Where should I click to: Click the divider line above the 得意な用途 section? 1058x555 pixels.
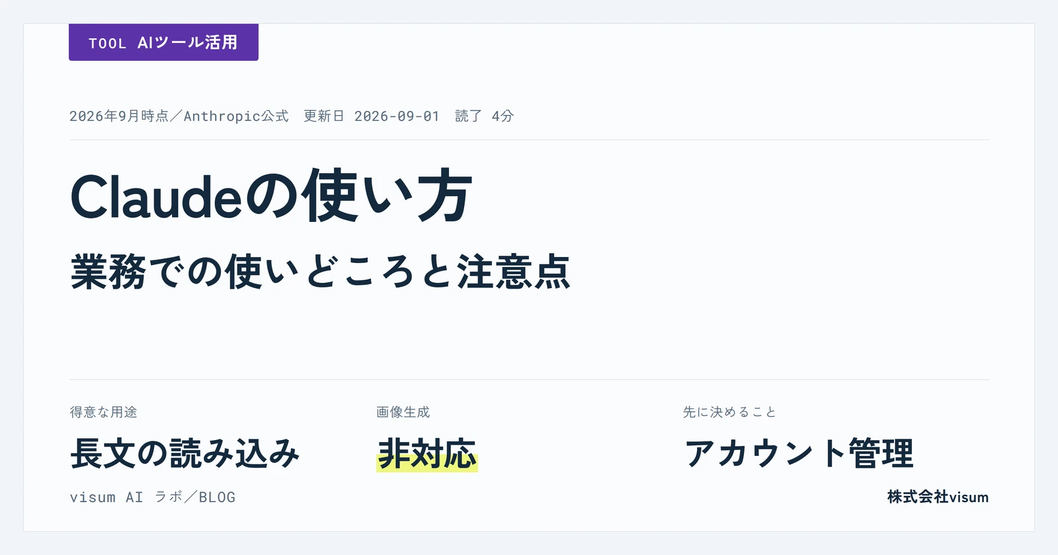[529, 379]
